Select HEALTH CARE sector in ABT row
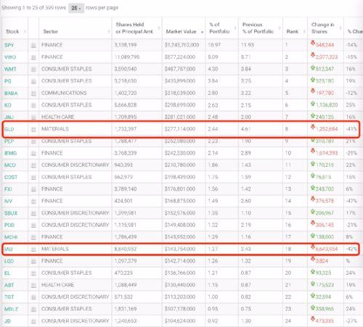The image size is (363, 327). [57, 285]
